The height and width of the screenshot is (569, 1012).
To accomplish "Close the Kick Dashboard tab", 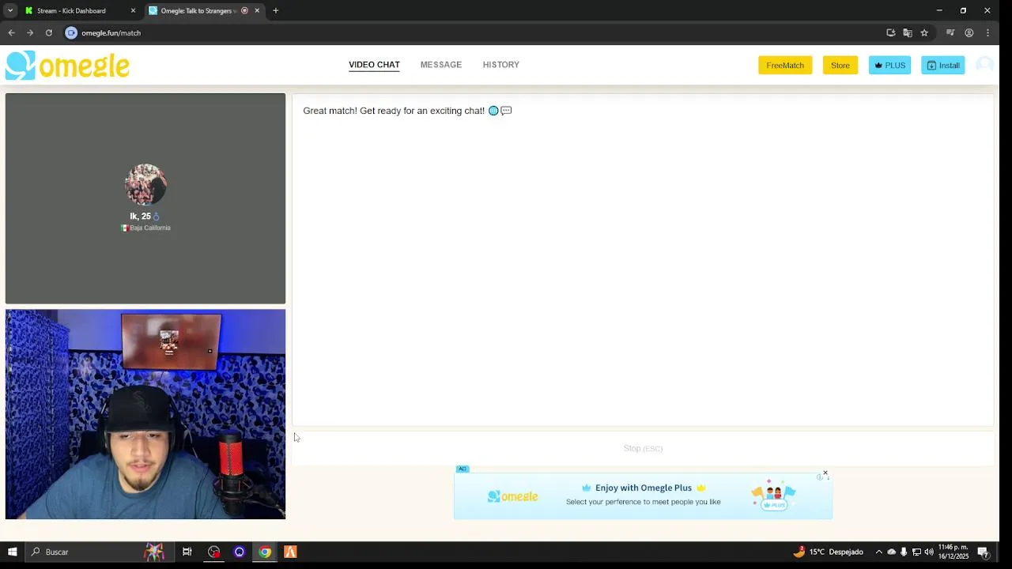I will tap(133, 11).
